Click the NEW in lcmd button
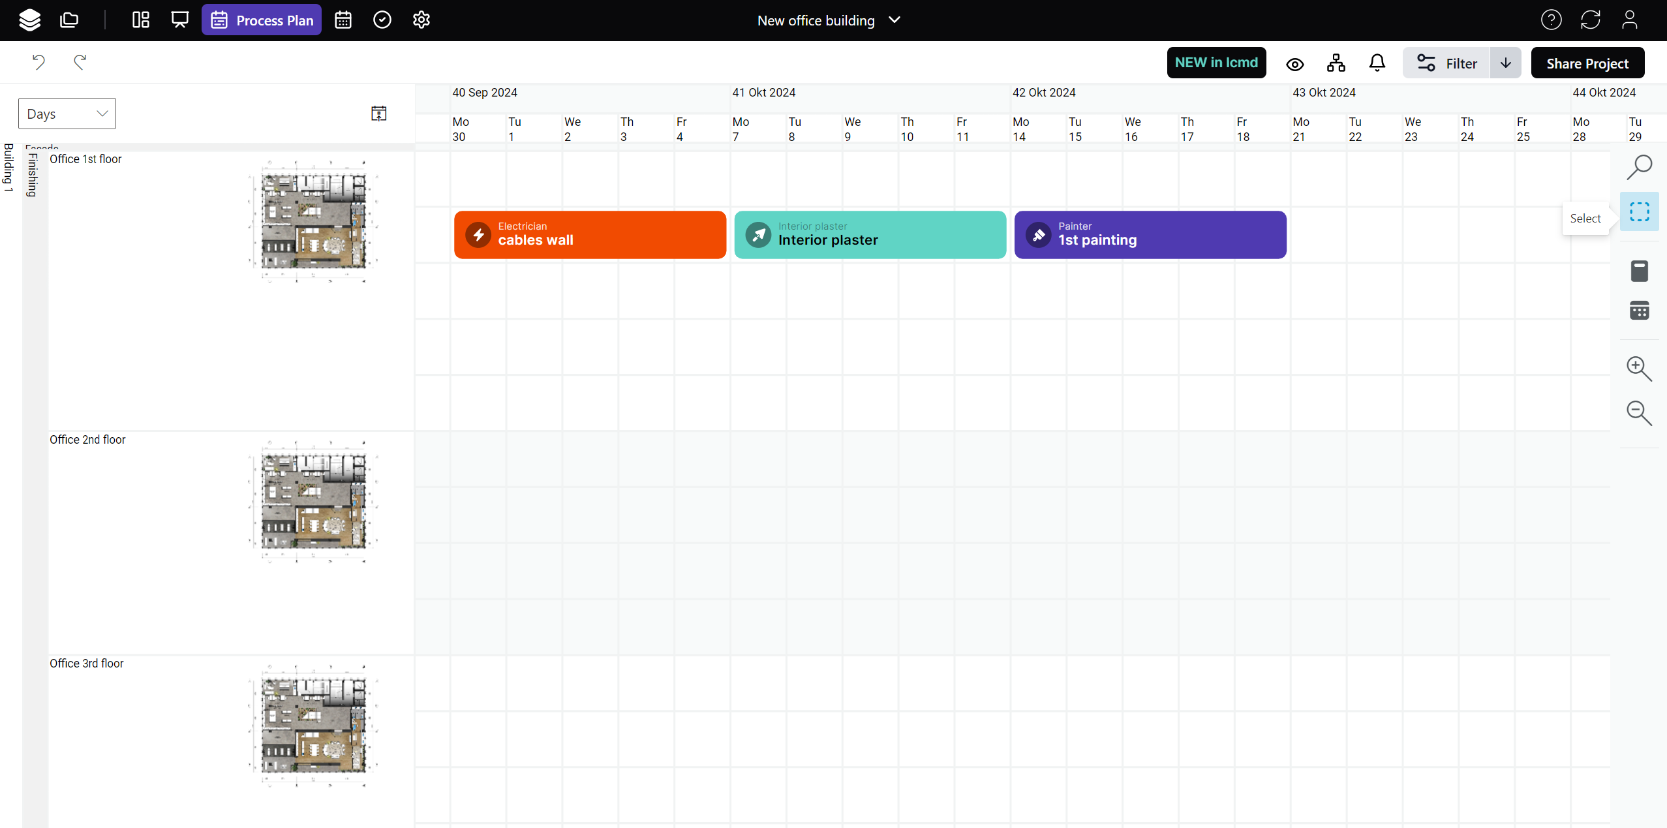The height and width of the screenshot is (828, 1667). click(1216, 63)
